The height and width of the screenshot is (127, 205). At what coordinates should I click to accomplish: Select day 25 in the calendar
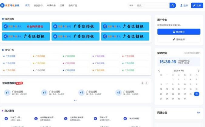tap(191, 94)
